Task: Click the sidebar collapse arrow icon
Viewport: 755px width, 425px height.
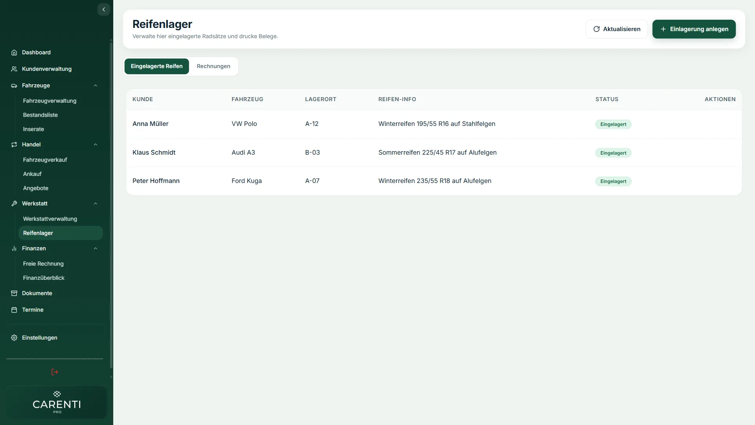Action: coord(104,9)
